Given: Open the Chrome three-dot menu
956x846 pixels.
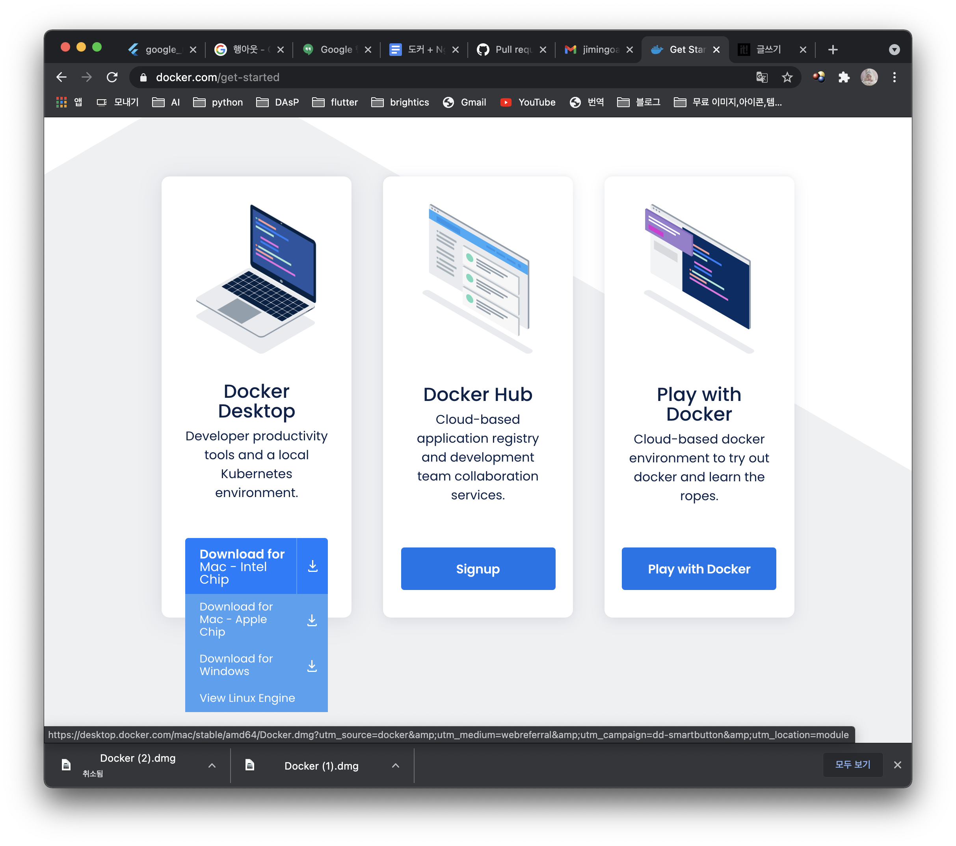Looking at the screenshot, I should [894, 77].
